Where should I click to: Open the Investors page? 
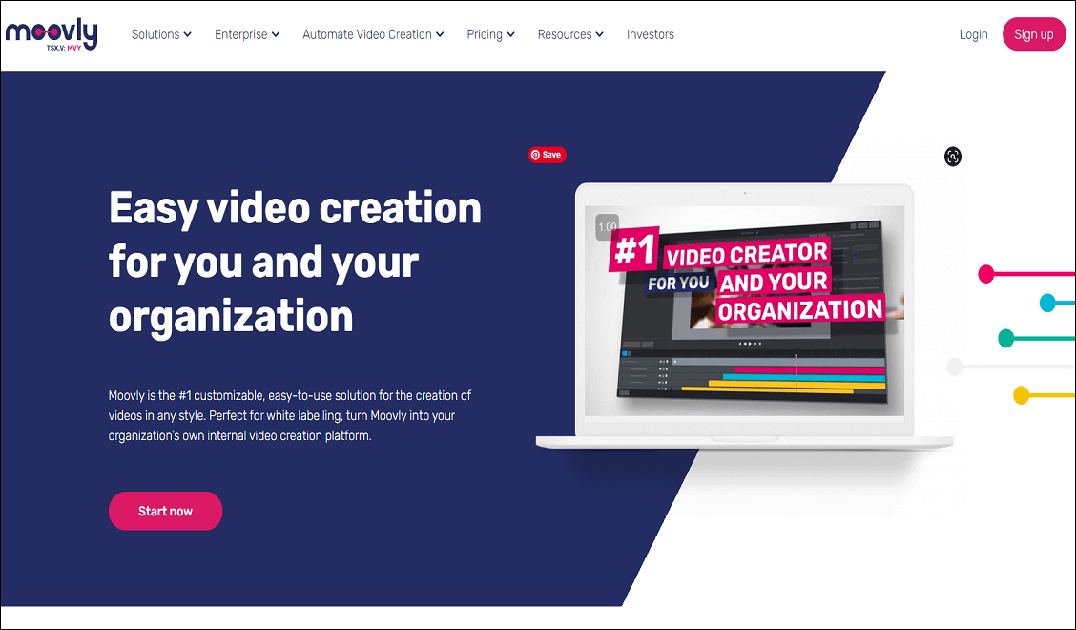pos(650,34)
